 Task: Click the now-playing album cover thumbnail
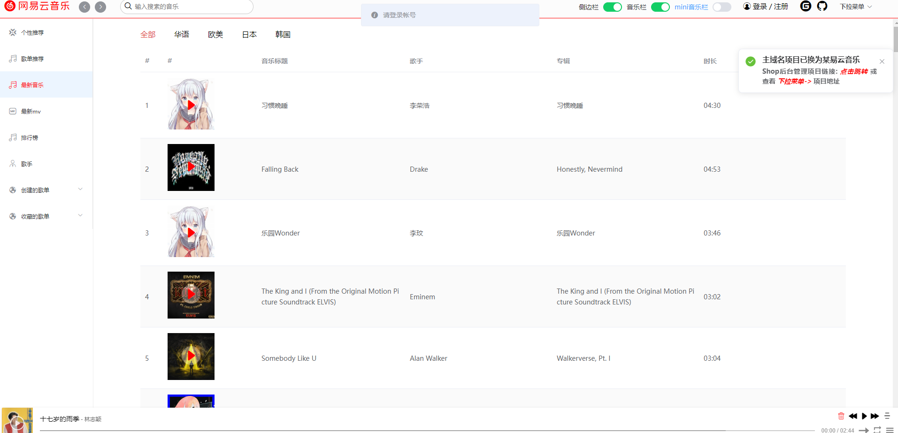tap(17, 420)
